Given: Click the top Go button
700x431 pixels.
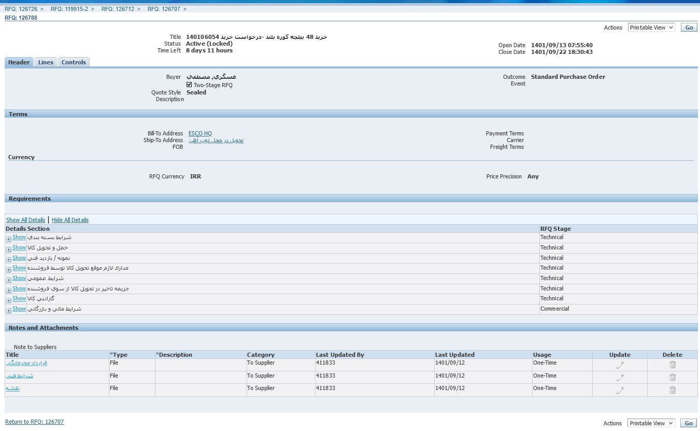Looking at the screenshot, I should [x=689, y=27].
